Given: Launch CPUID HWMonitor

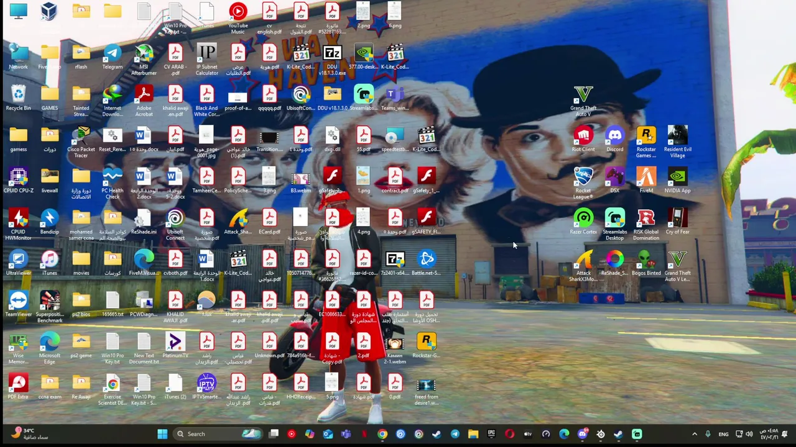Looking at the screenshot, I should pyautogui.click(x=18, y=225).
